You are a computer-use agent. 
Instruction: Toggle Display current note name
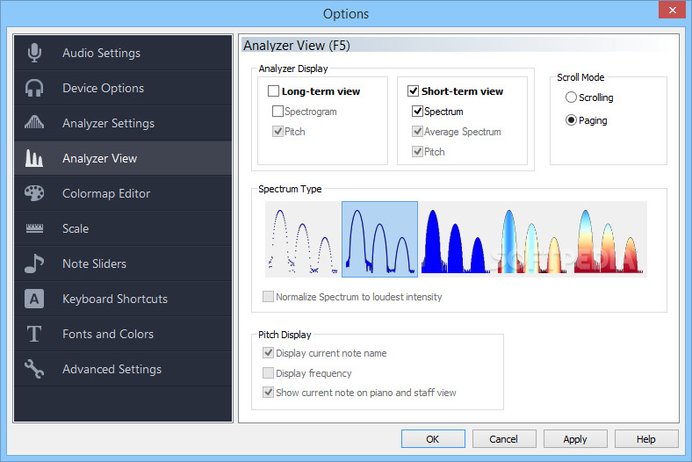268,352
